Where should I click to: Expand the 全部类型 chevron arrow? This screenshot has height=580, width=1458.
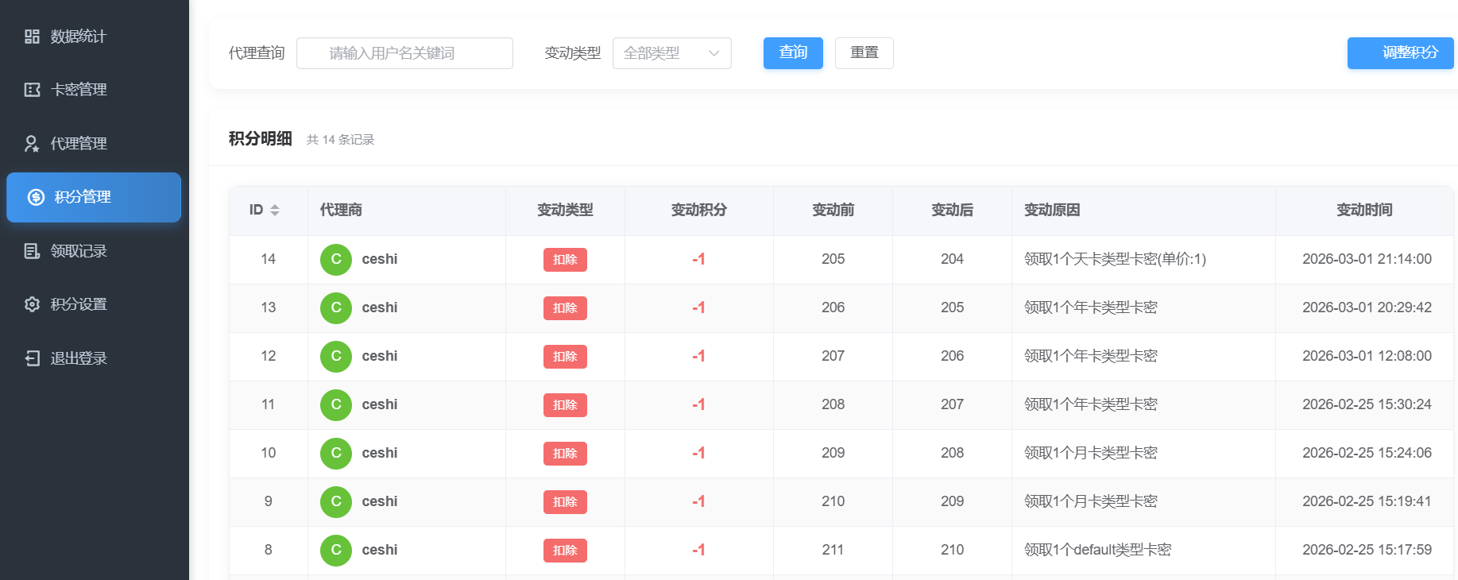click(714, 53)
